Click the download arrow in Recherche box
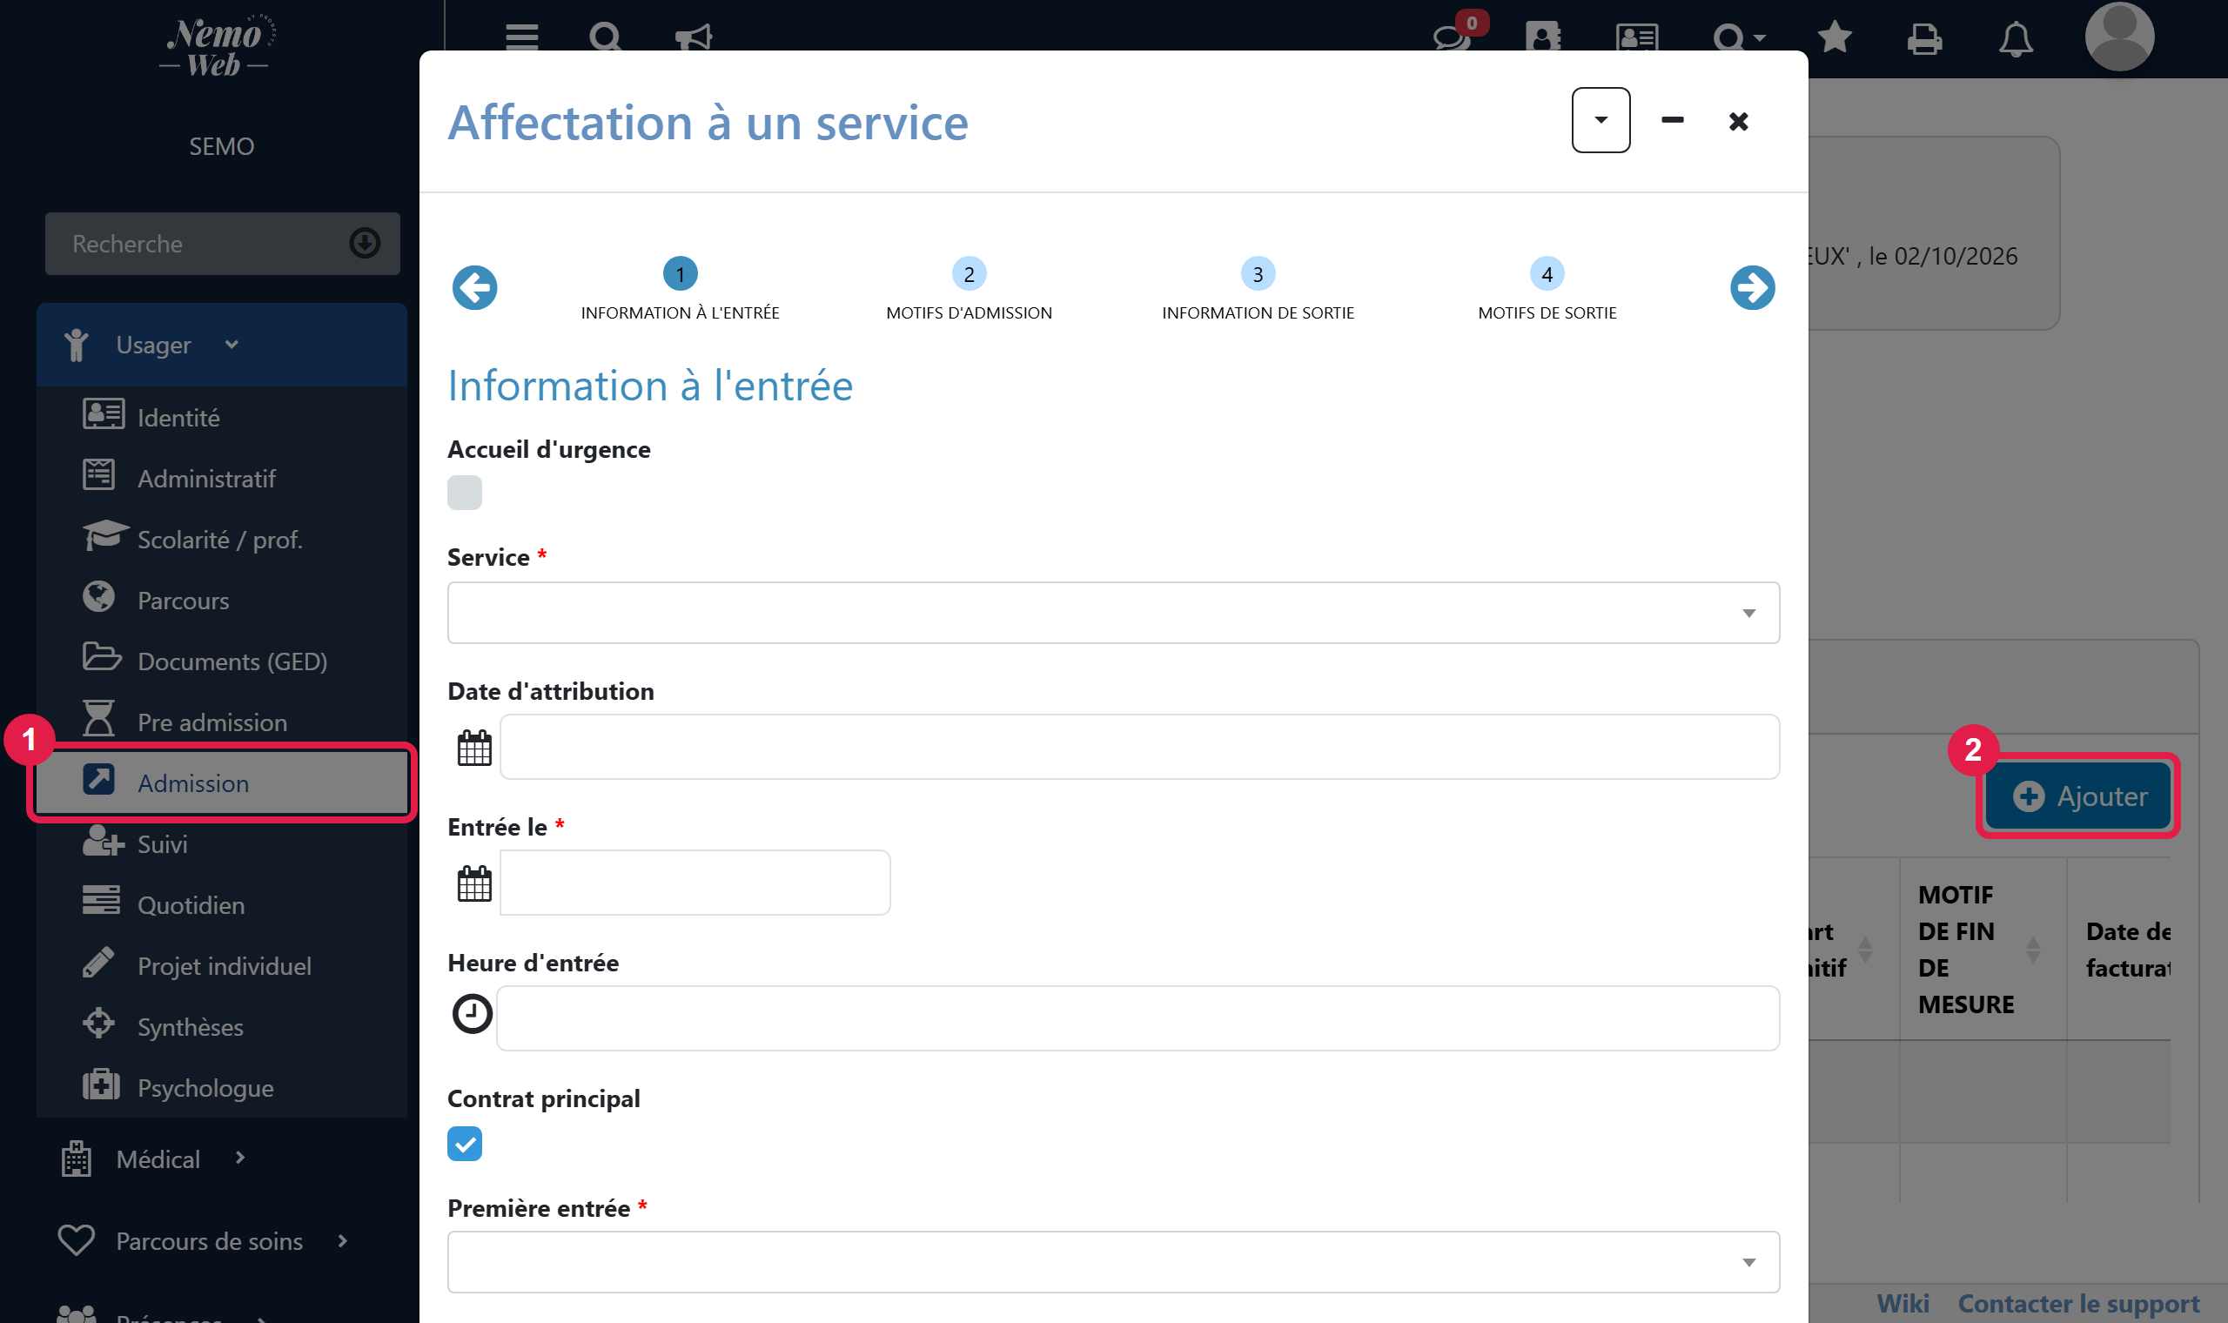Image resolution: width=2228 pixels, height=1323 pixels. coord(365,243)
